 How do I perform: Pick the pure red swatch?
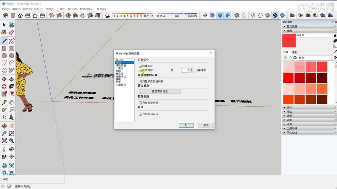point(288,77)
